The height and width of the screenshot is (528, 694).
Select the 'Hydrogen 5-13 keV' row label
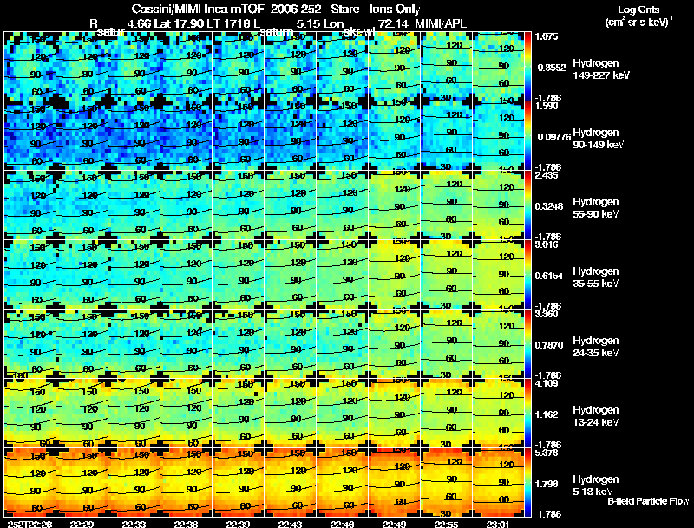coord(595,486)
